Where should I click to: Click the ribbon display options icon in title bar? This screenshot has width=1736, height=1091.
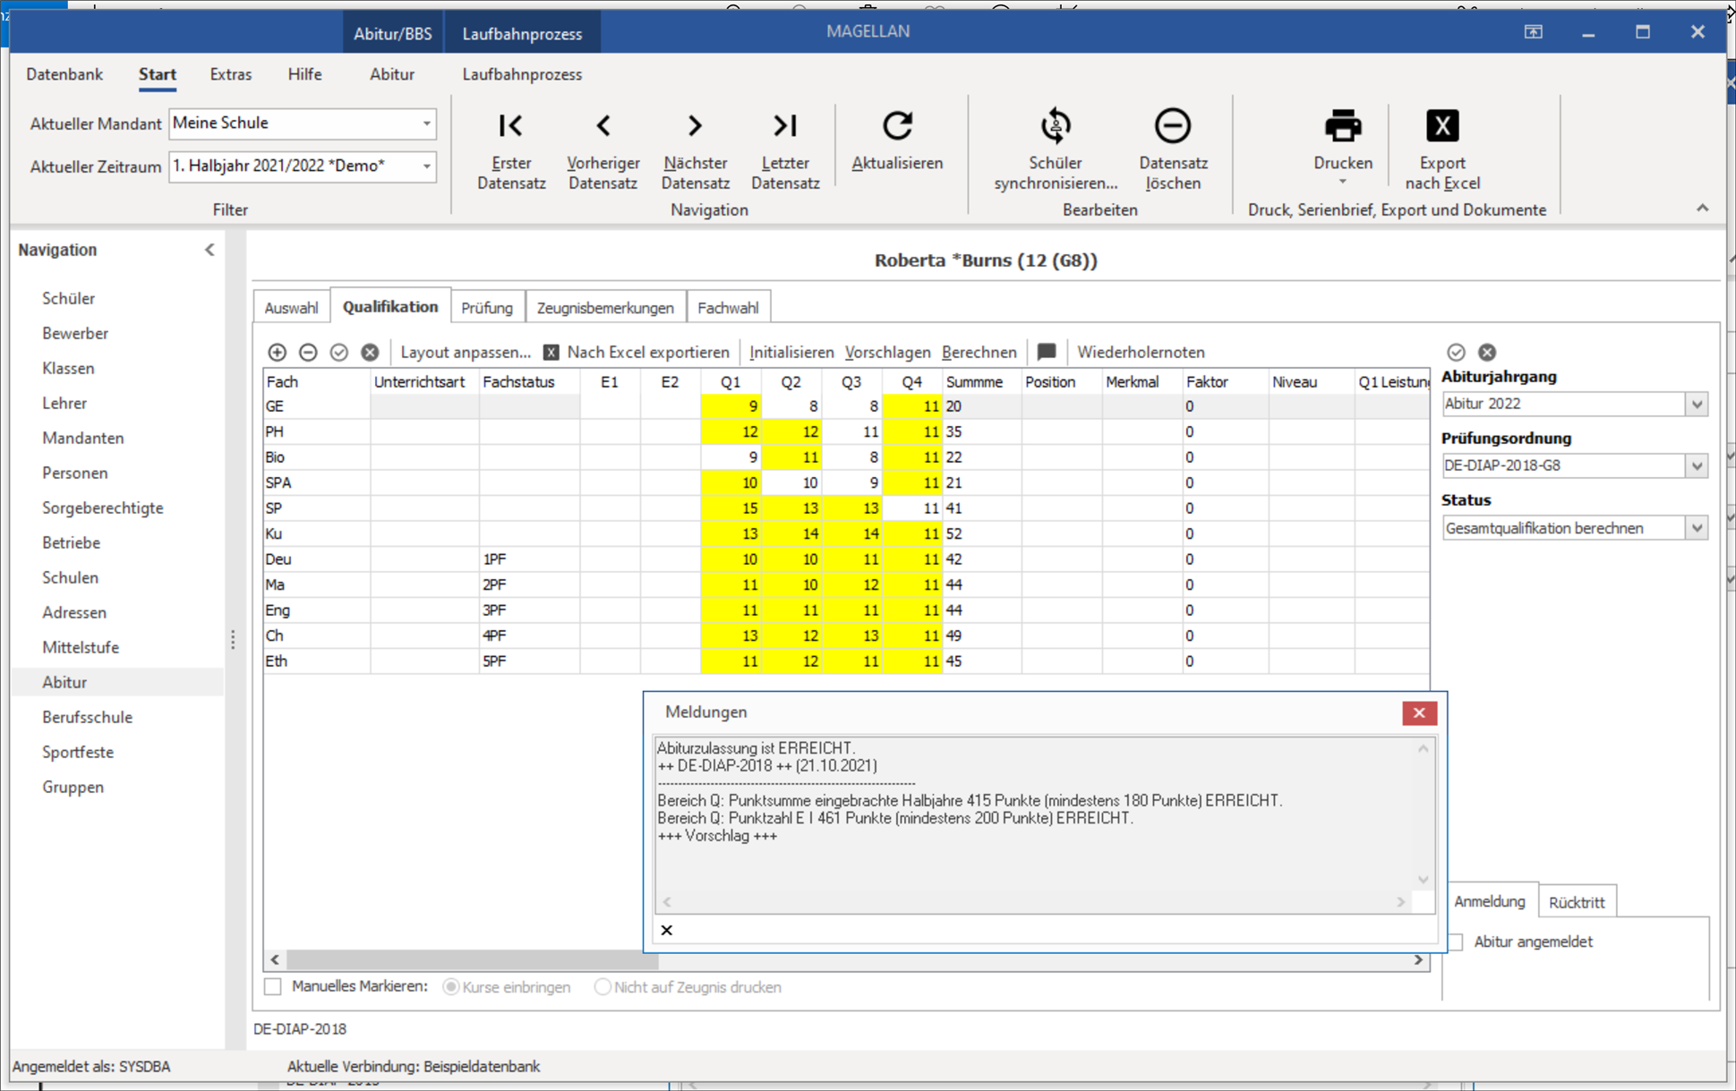pos(1533,31)
